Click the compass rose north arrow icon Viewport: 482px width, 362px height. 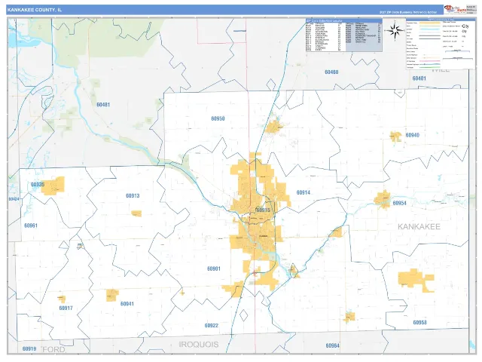[x=395, y=30]
